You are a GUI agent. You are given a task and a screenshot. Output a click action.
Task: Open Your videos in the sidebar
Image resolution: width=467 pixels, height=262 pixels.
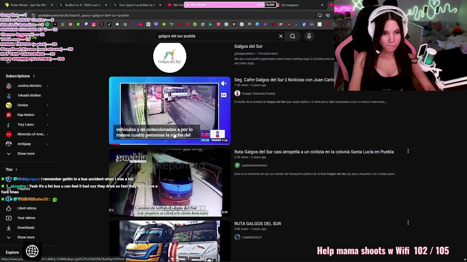pyautogui.click(x=26, y=218)
